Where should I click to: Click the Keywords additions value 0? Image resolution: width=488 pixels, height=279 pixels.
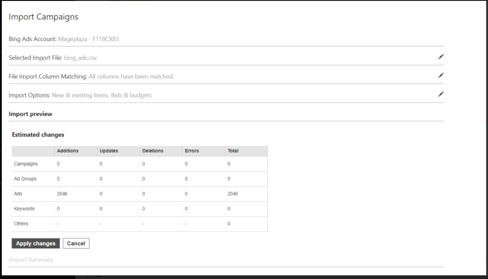click(x=58, y=208)
